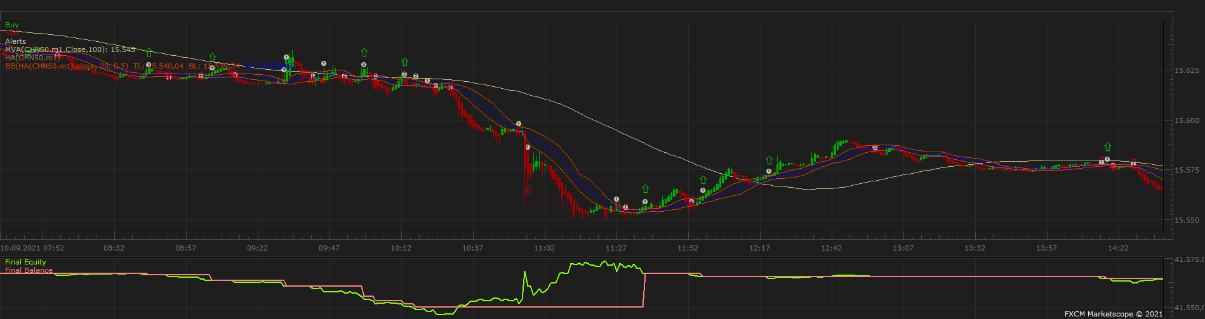Screen dimensions: 1205x319
Task: Click the 15.600 price axis label
Action: (1187, 120)
